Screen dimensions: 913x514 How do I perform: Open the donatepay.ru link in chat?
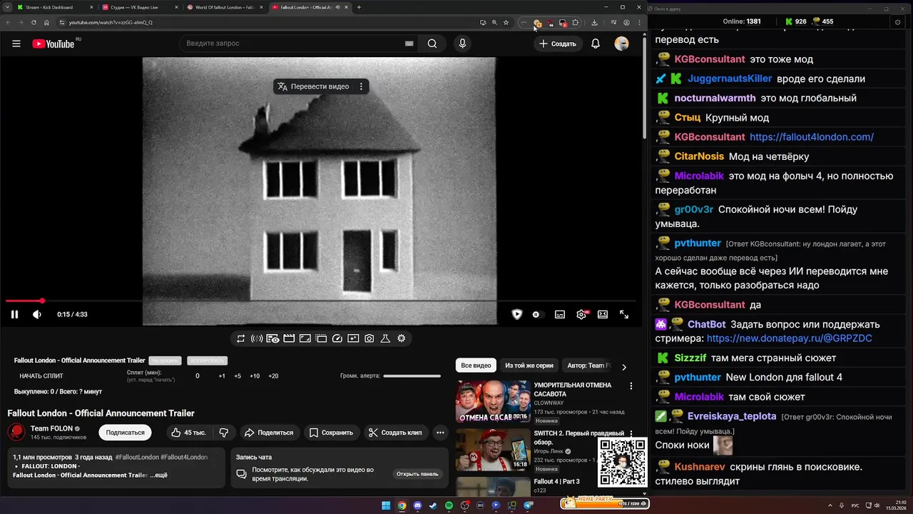(x=789, y=338)
